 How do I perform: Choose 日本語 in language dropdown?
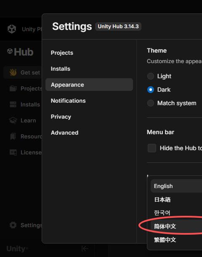coord(176,199)
